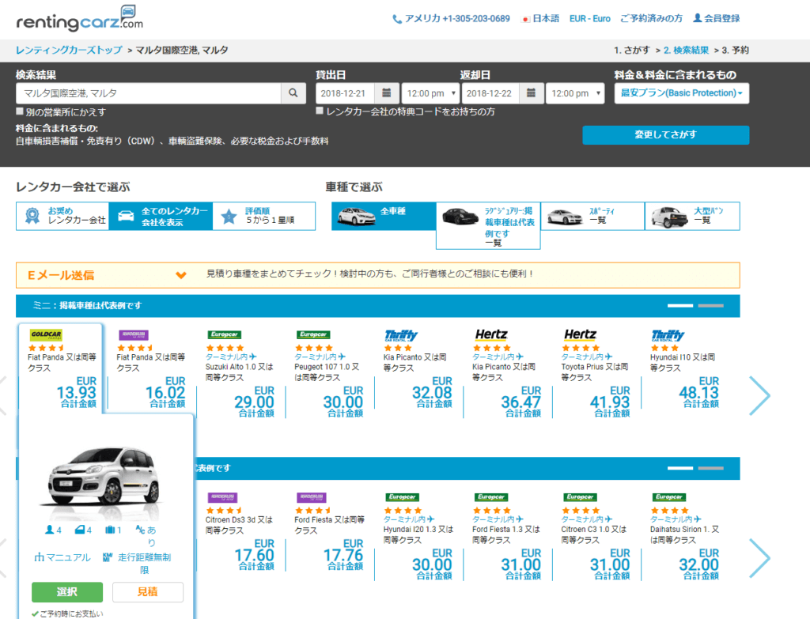Screen dimensions: 810x619
Task: Click first page indicator of Mini row
Action: (x=679, y=306)
